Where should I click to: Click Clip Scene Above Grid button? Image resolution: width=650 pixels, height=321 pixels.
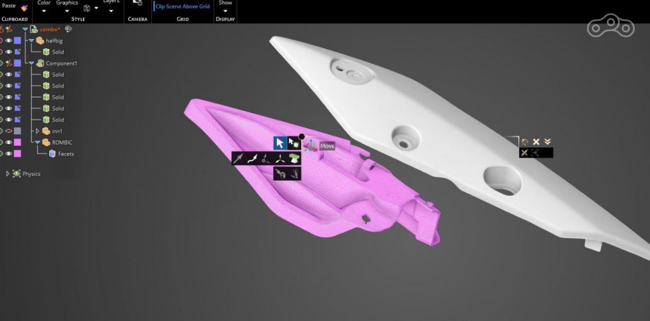click(182, 7)
